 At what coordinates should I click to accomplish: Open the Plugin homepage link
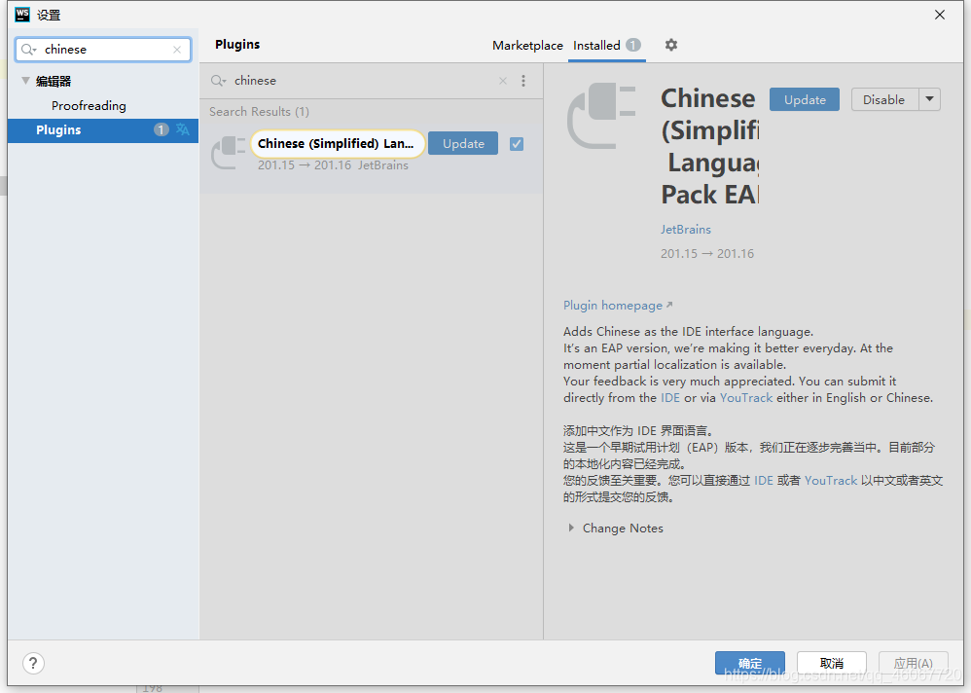click(x=618, y=306)
